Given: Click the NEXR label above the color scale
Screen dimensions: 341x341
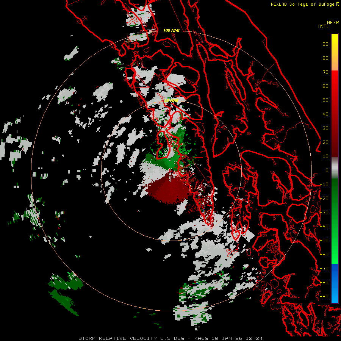Looking at the screenshot, I should point(333,23).
